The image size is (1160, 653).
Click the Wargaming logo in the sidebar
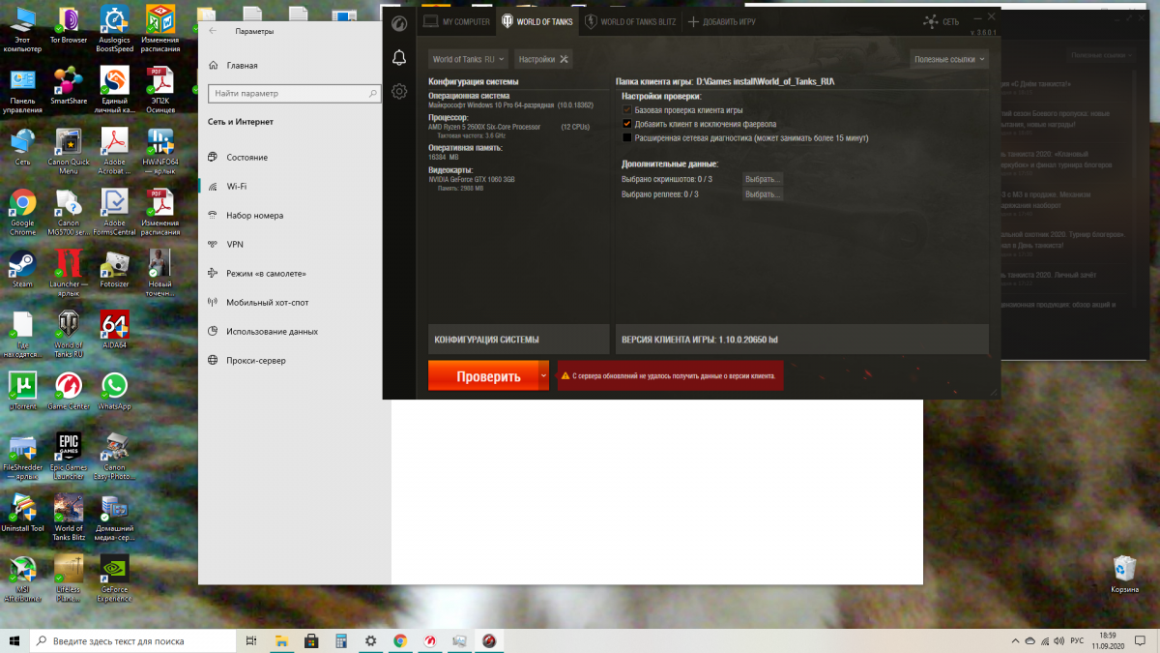coord(398,22)
